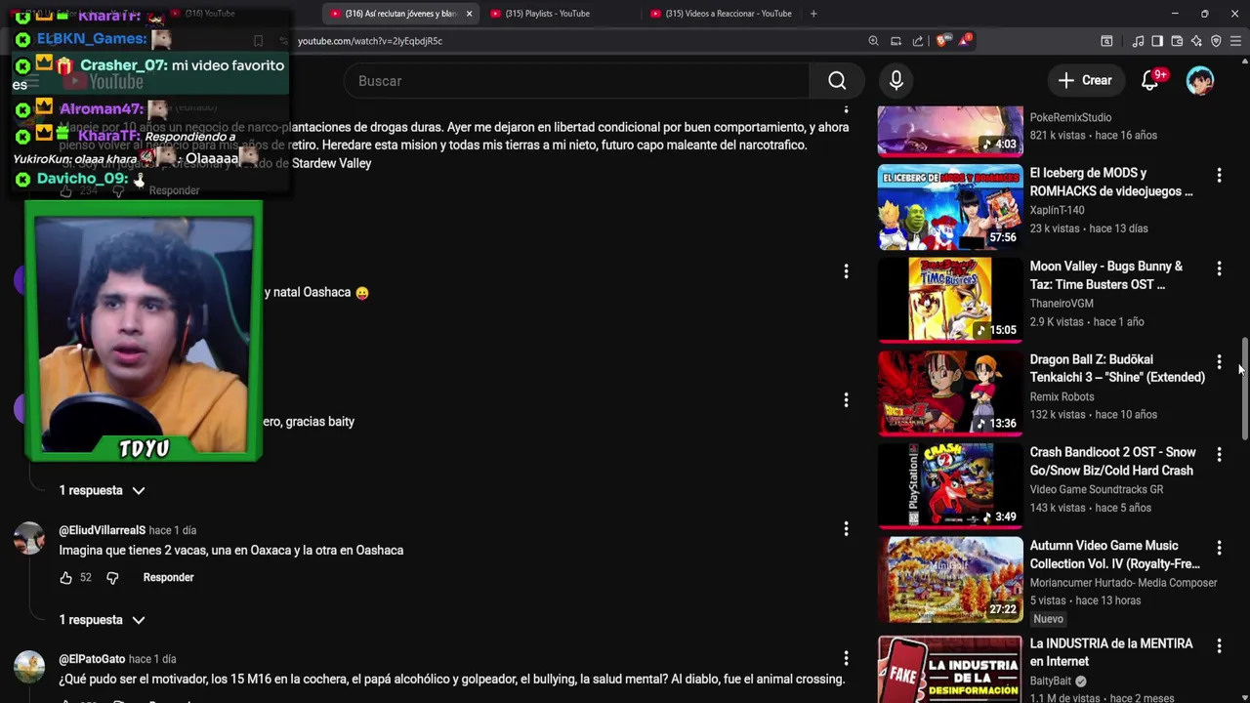Open options menu for @EliudVillarrealS comment

pyautogui.click(x=846, y=529)
